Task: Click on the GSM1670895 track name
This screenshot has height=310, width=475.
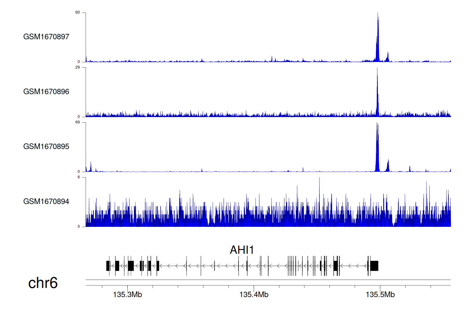Action: coord(46,146)
